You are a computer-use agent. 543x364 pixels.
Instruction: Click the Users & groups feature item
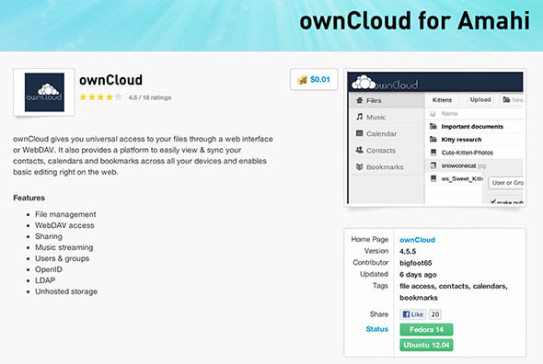point(62,259)
